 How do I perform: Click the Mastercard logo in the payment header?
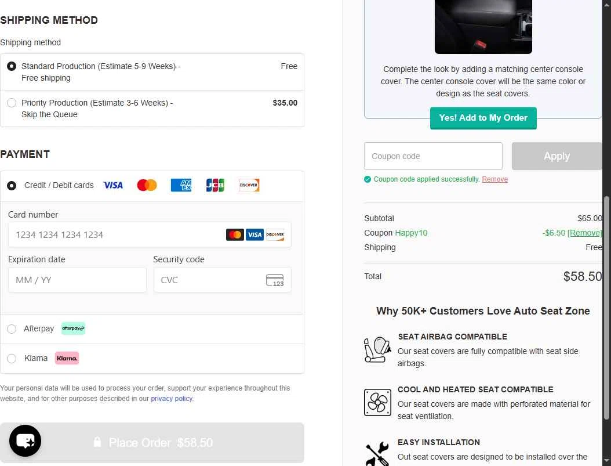pyautogui.click(x=147, y=185)
